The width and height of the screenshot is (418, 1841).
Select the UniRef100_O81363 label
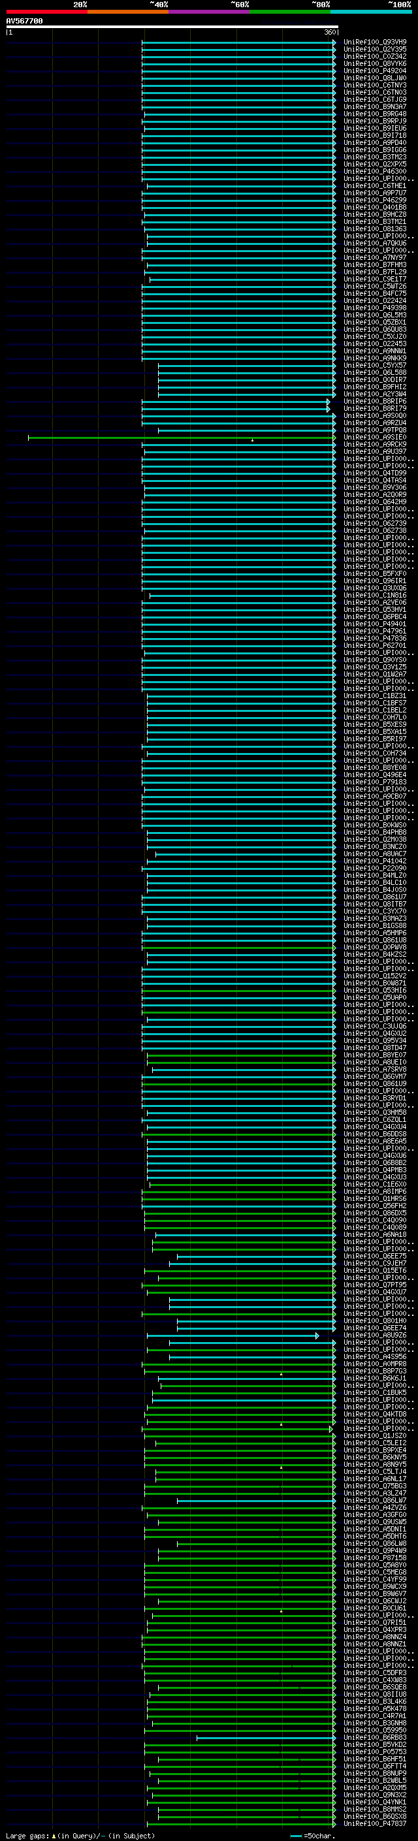click(x=375, y=229)
